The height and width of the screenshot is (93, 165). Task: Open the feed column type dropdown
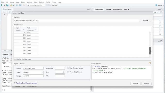pos(36,30)
